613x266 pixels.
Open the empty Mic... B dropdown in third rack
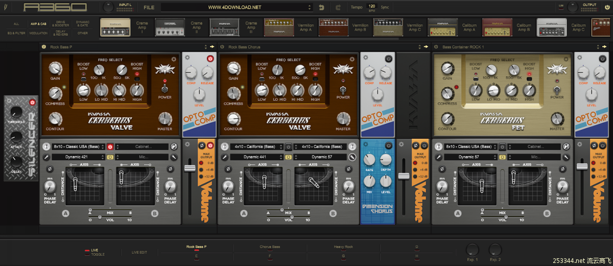(x=534, y=157)
